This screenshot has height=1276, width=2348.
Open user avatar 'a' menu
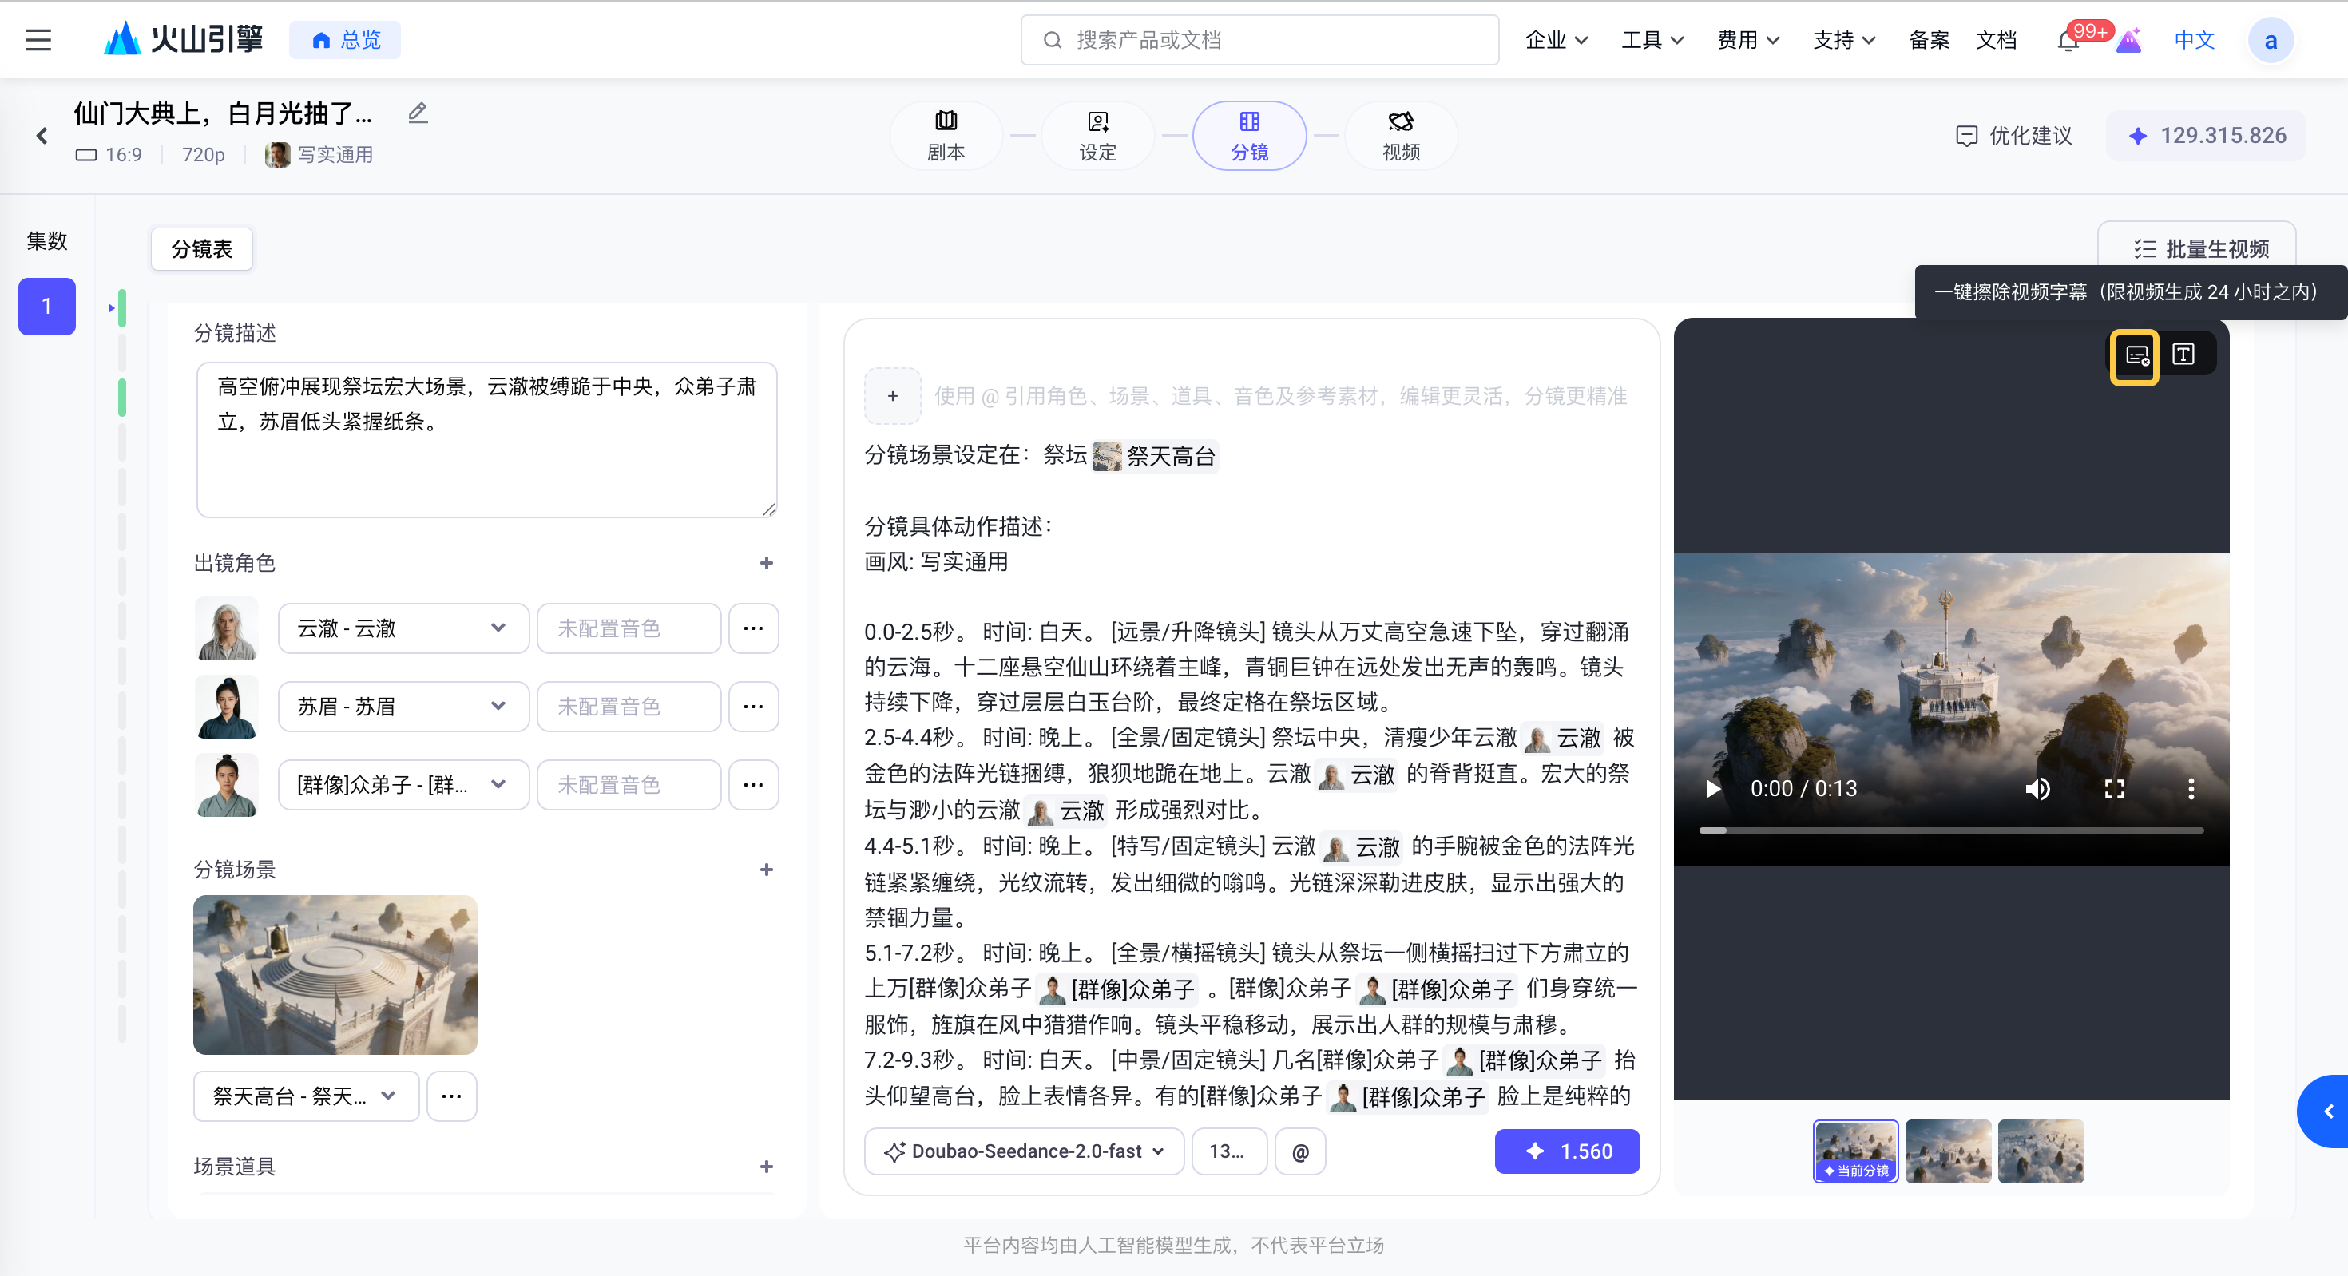click(2271, 40)
